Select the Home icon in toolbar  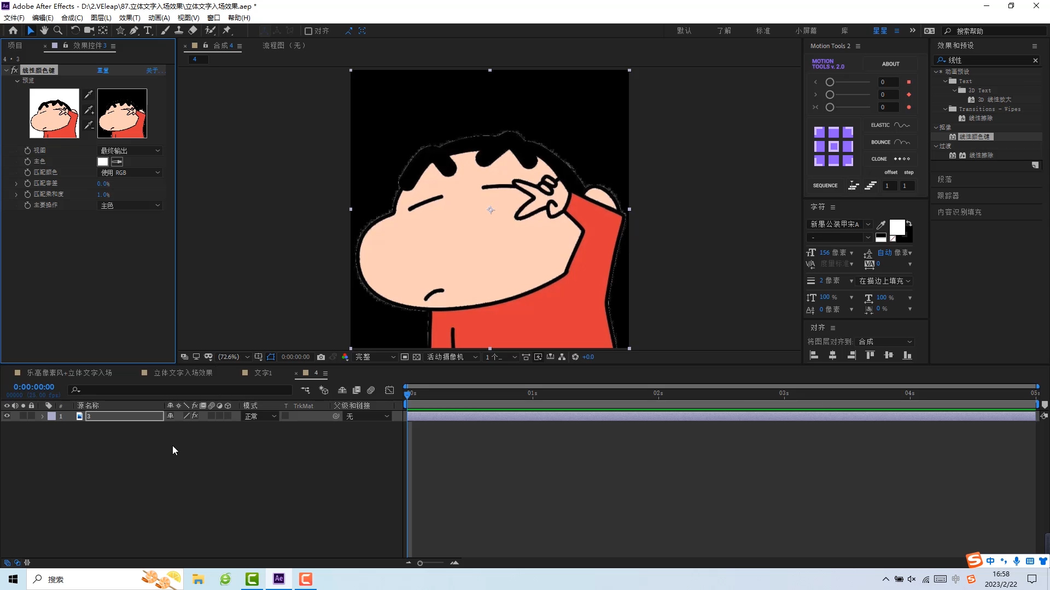[13, 31]
